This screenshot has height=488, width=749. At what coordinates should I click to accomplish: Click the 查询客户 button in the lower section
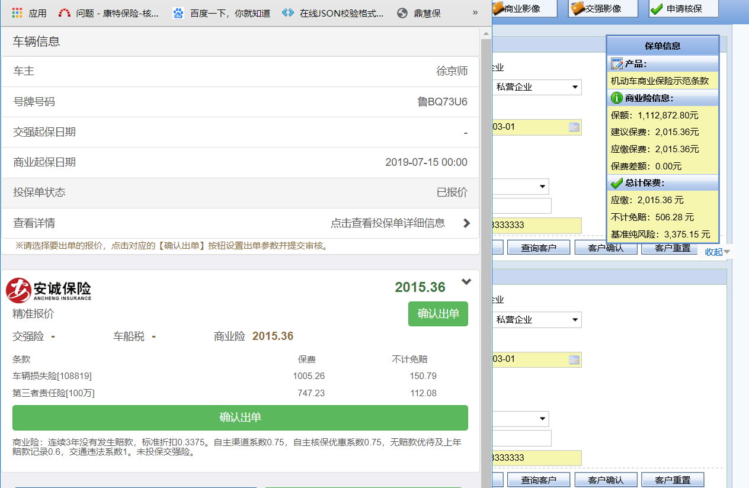pos(539,480)
